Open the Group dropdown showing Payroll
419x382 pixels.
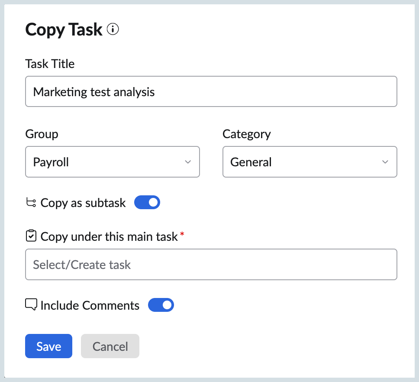[113, 162]
